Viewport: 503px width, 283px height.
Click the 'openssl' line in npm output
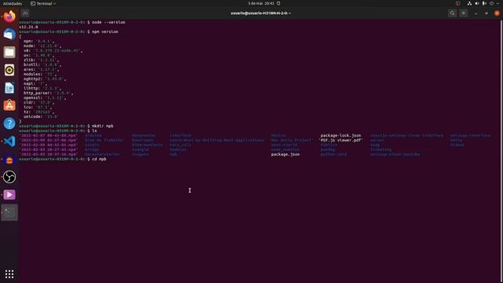tap(45, 97)
